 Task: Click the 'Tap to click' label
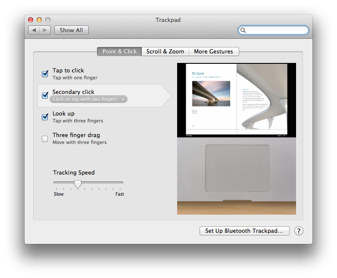[x=69, y=71]
